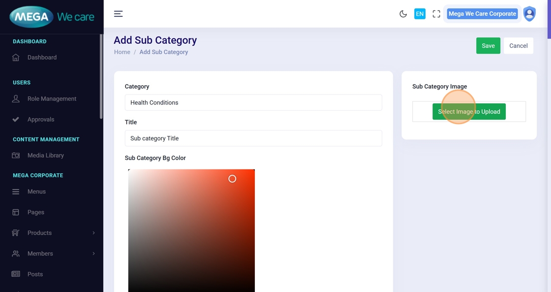
Task: Open the user profile avatar icon
Action: click(x=529, y=14)
